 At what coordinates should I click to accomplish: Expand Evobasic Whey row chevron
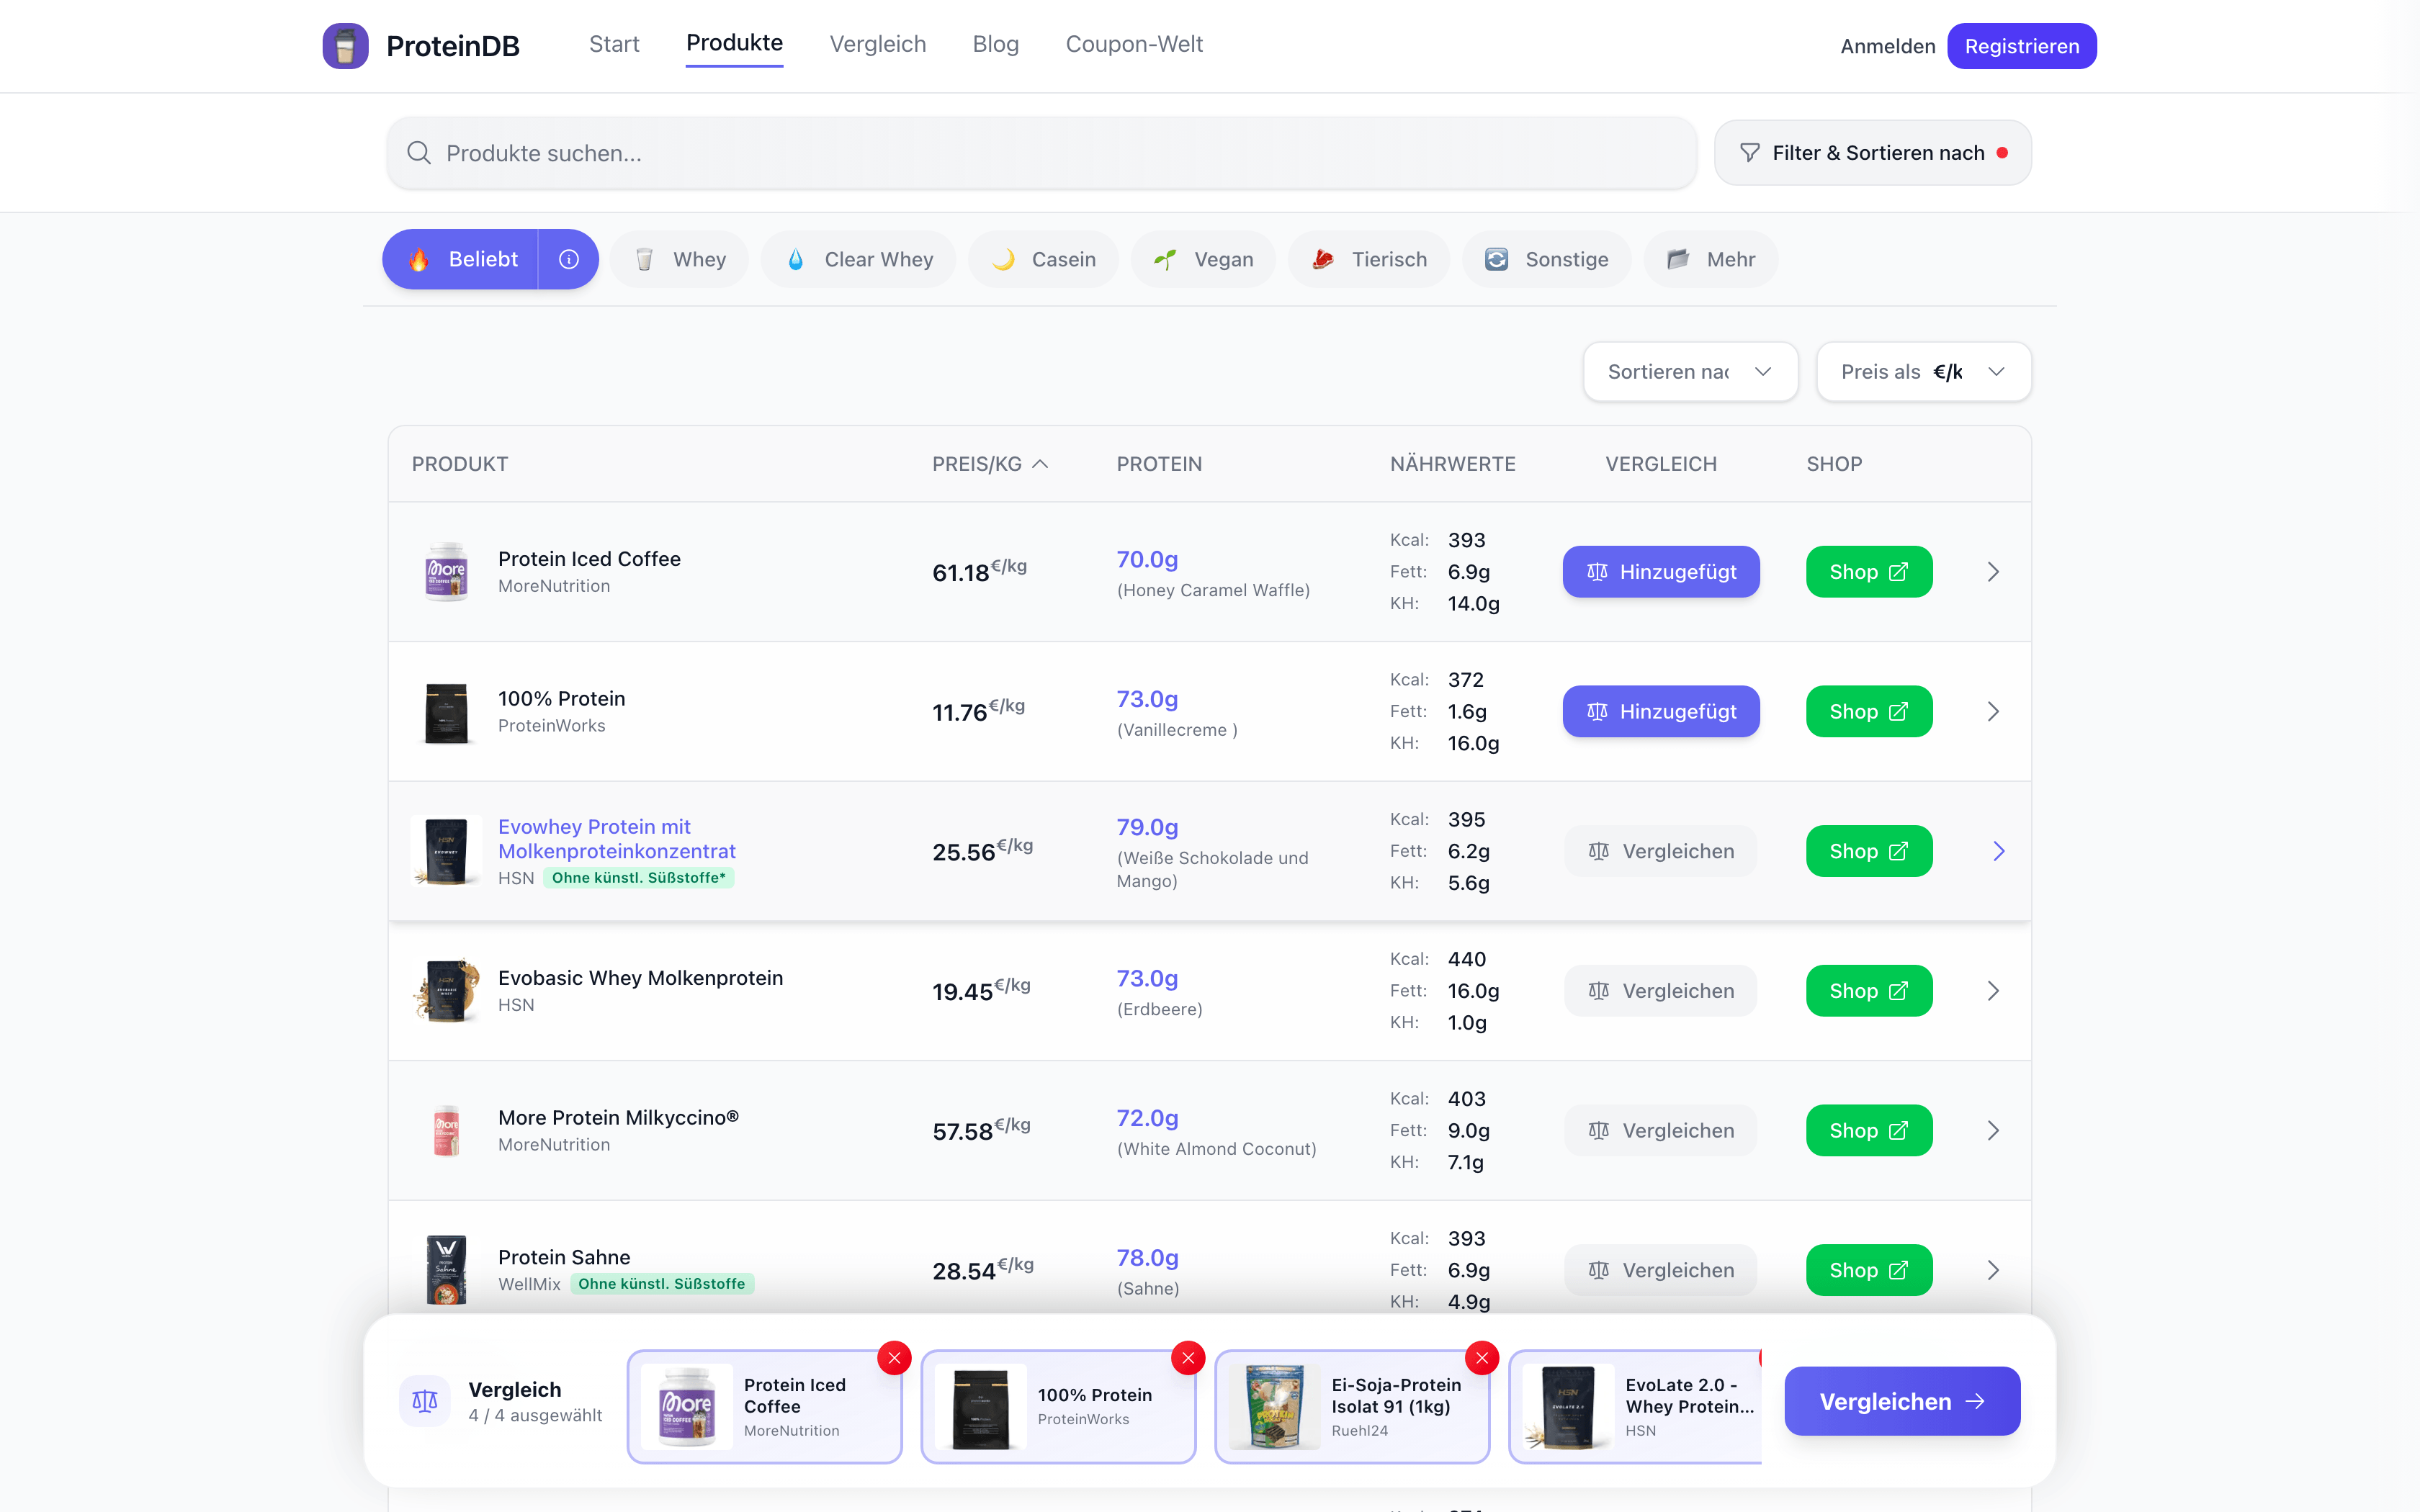[1993, 991]
